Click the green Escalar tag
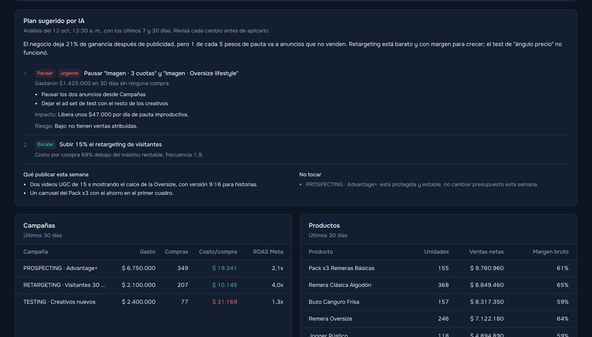The image size is (592, 337). 46,144
